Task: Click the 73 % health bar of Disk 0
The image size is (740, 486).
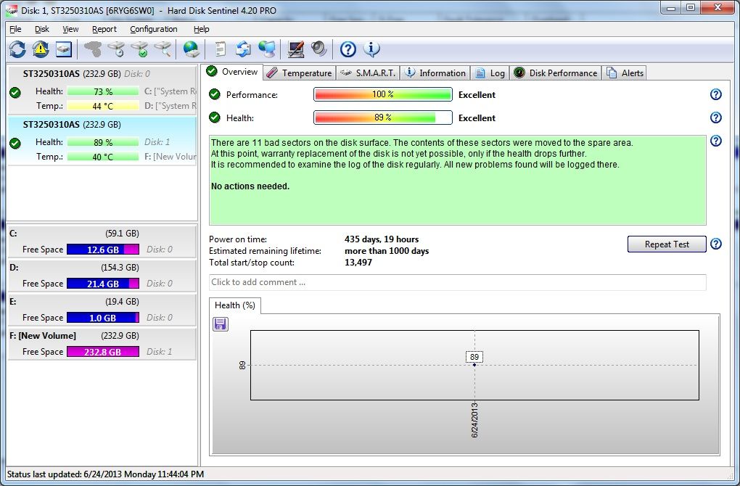Action: 103,91
